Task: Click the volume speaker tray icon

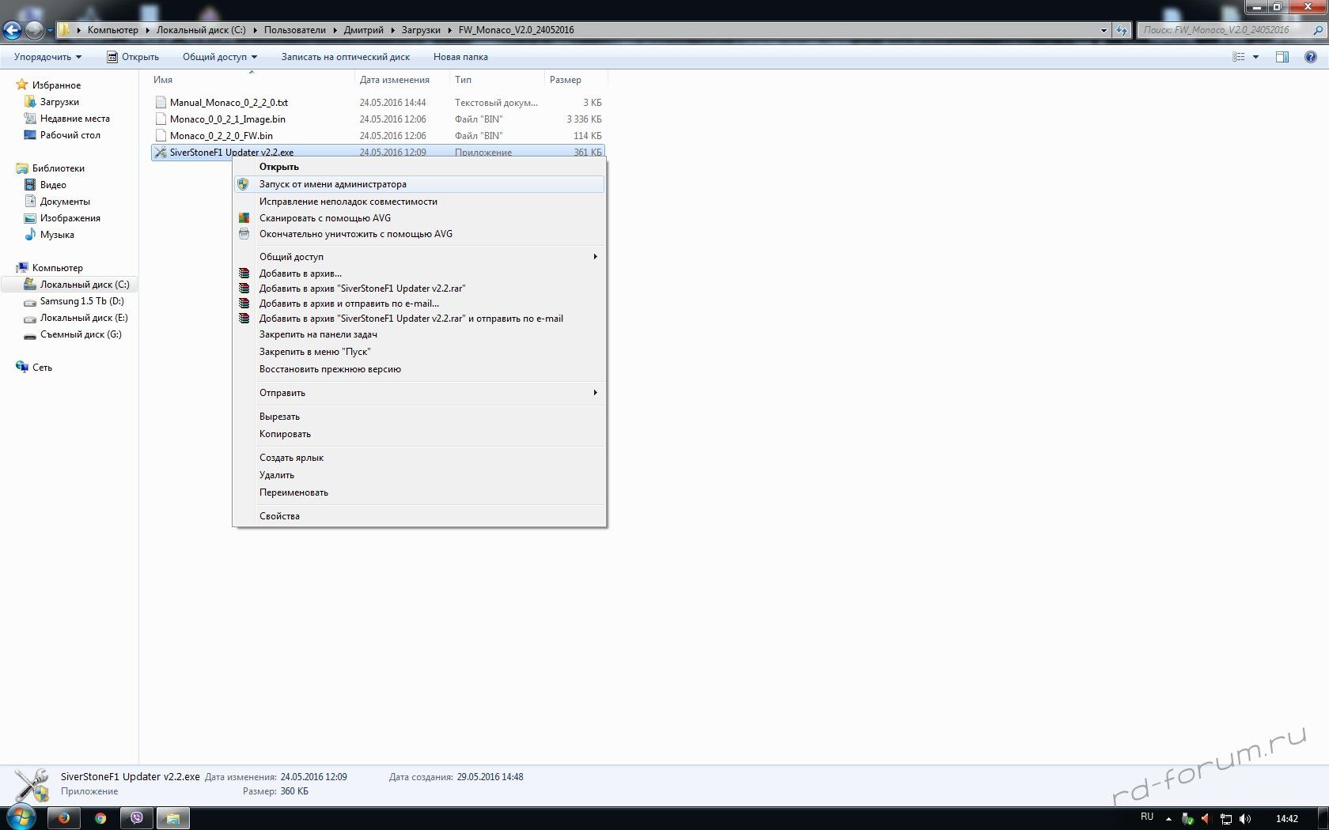Action: (1245, 819)
